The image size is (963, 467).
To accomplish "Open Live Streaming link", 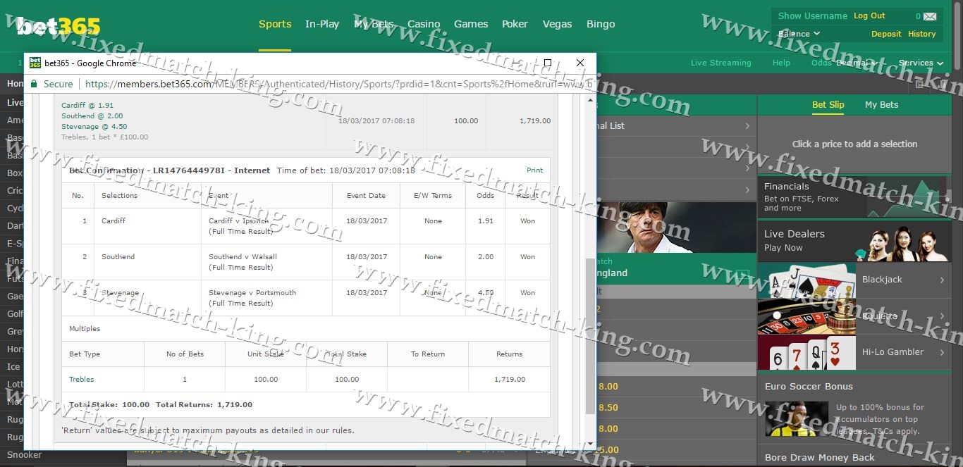I will click(x=720, y=63).
